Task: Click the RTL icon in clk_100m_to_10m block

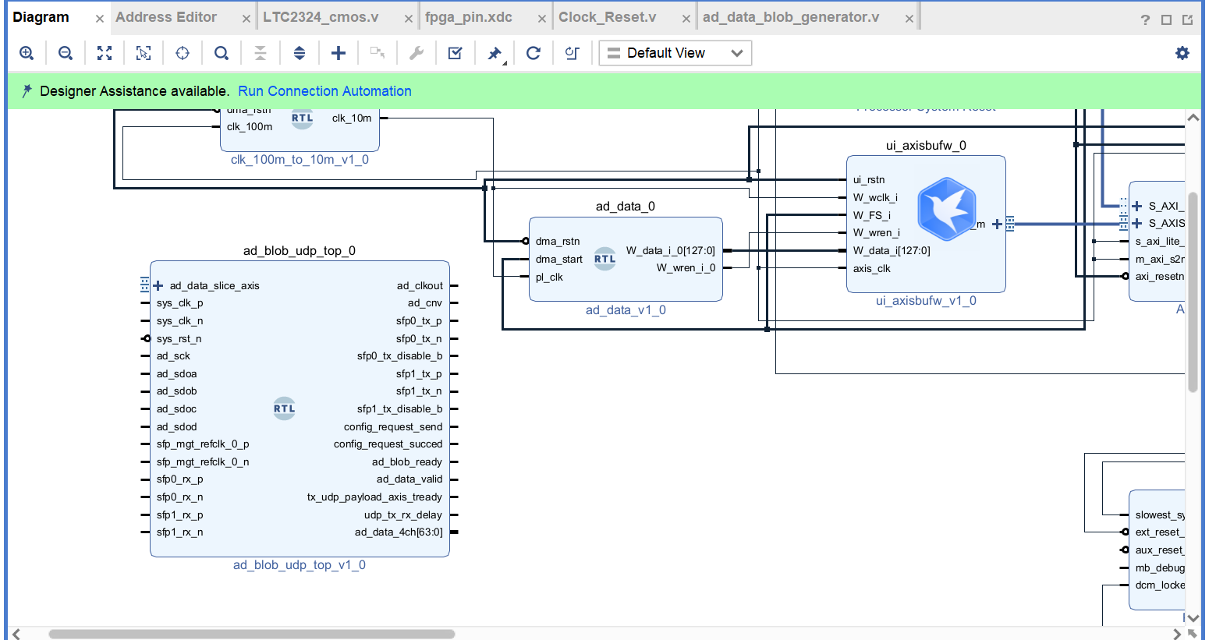Action: [x=302, y=118]
